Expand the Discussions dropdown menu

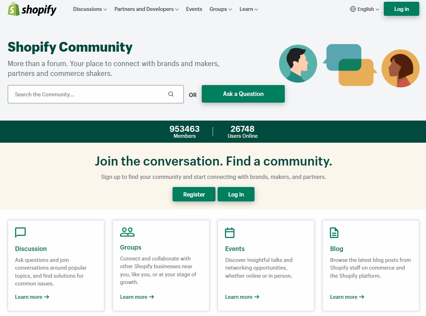click(90, 9)
